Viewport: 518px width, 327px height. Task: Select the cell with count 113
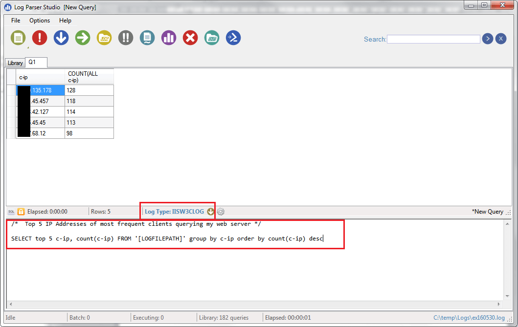click(89, 123)
